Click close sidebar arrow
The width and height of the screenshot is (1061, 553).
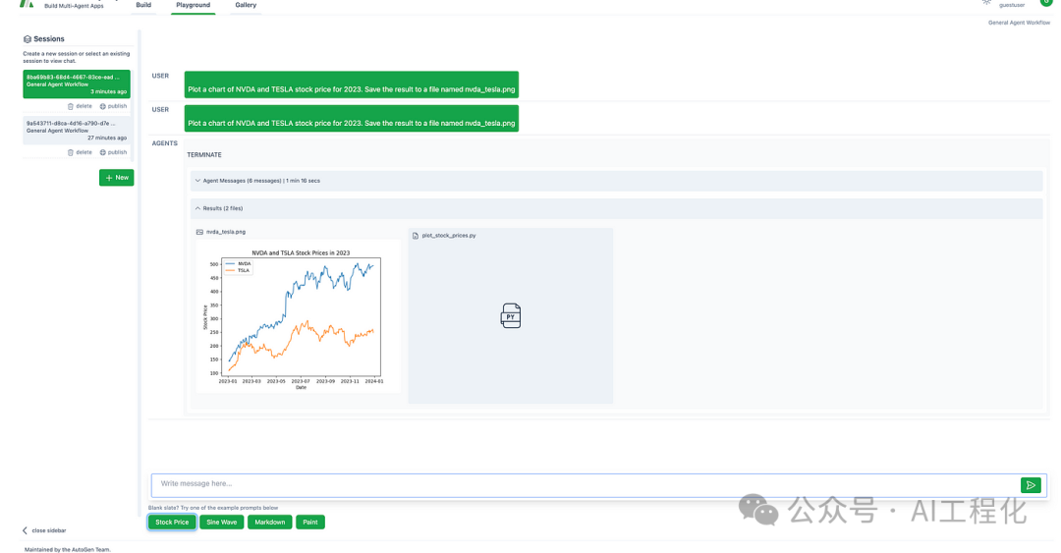pyautogui.click(x=25, y=530)
